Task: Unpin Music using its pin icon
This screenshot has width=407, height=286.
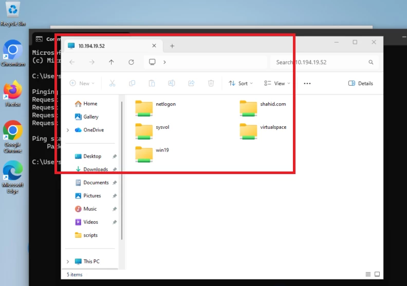Action: [115, 209]
